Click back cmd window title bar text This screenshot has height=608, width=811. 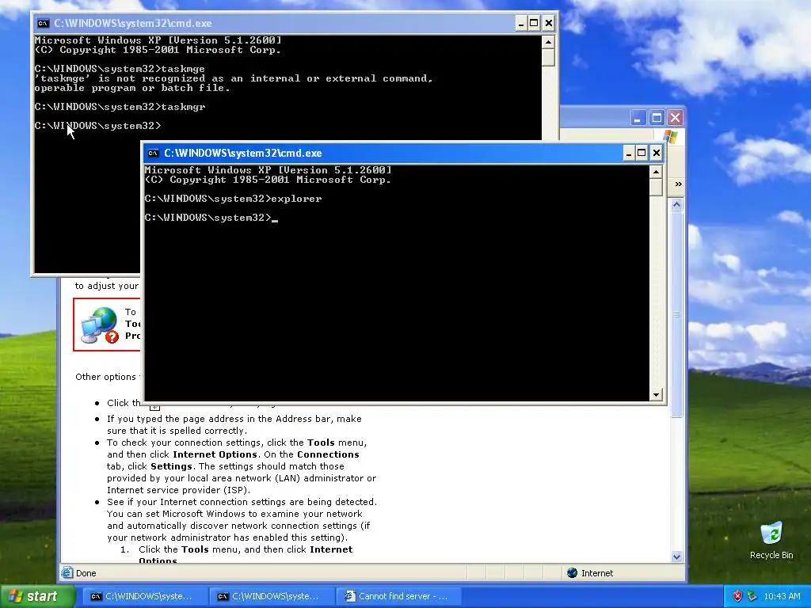[x=133, y=23]
